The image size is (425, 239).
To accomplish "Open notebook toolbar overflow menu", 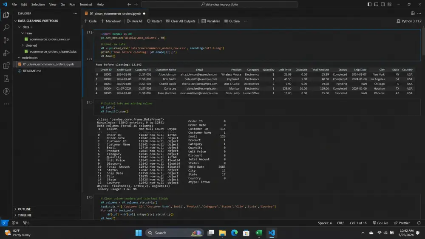I will pos(246,21).
